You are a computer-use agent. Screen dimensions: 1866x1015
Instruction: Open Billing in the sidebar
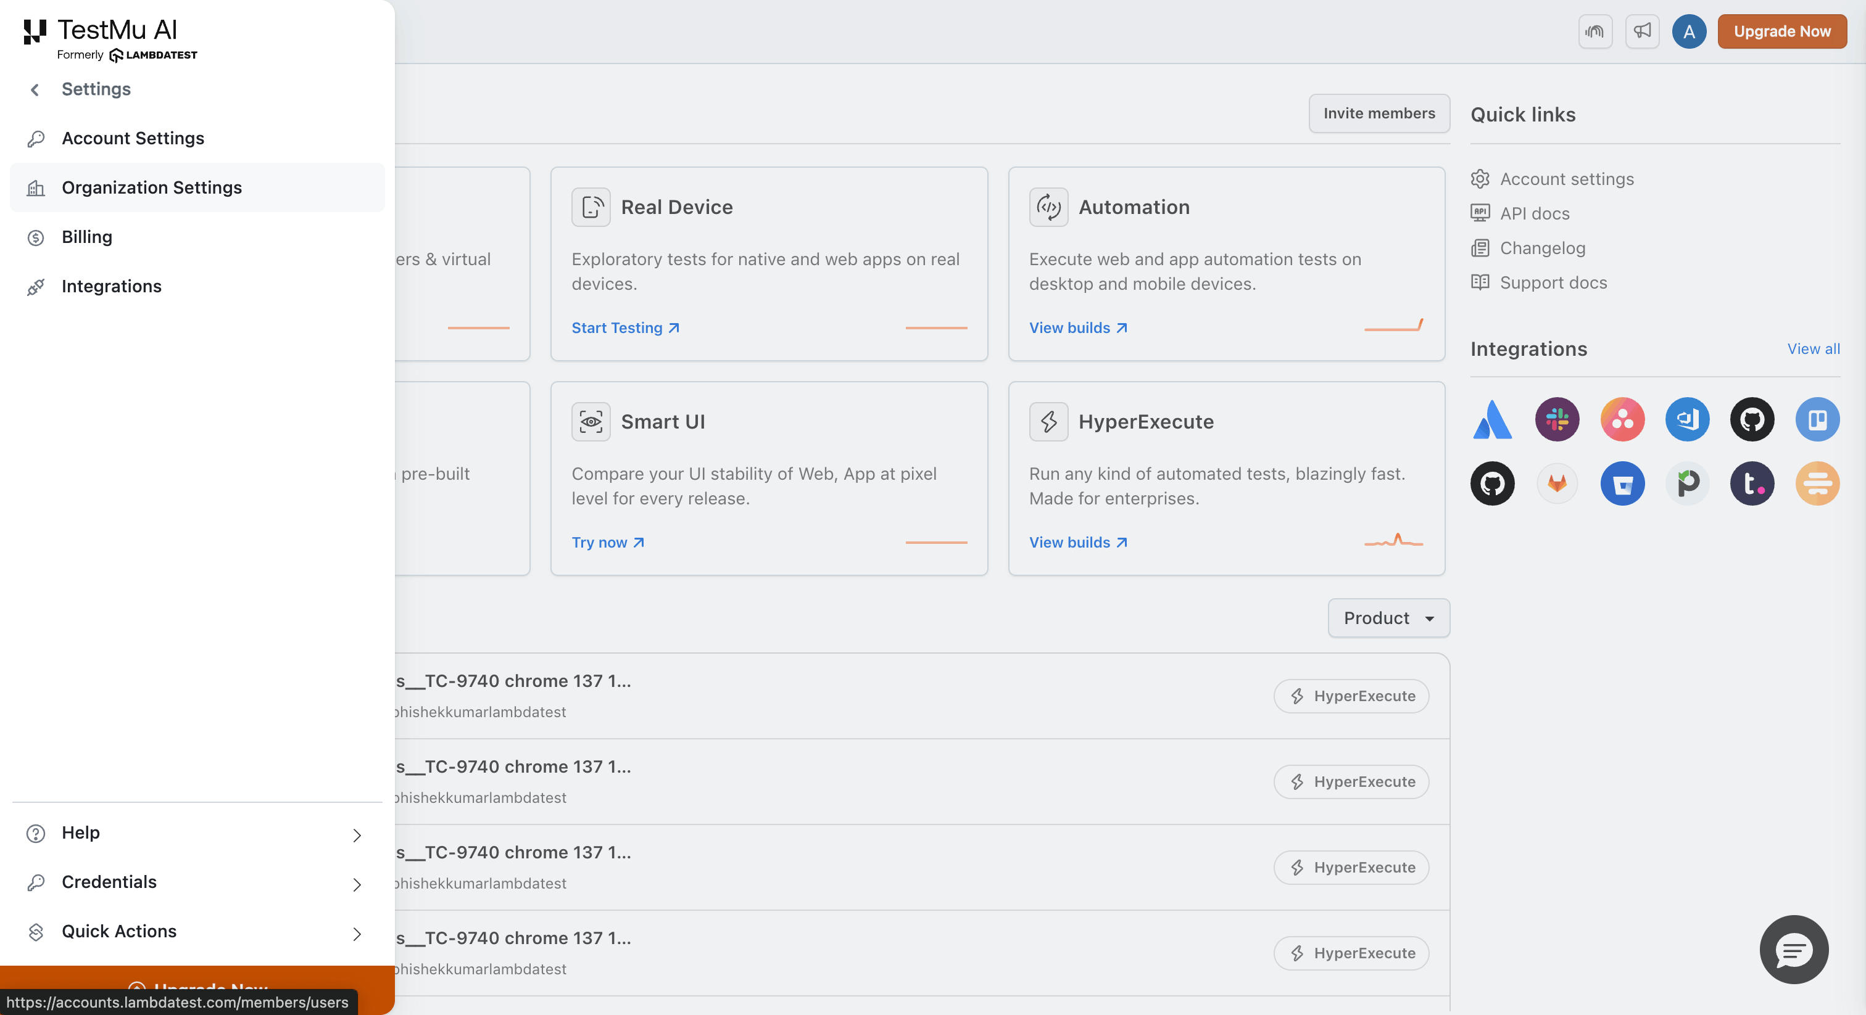click(x=87, y=237)
